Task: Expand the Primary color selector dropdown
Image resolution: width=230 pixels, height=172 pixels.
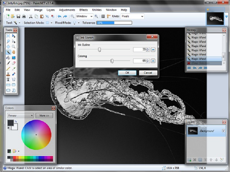Action: click(x=21, y=115)
